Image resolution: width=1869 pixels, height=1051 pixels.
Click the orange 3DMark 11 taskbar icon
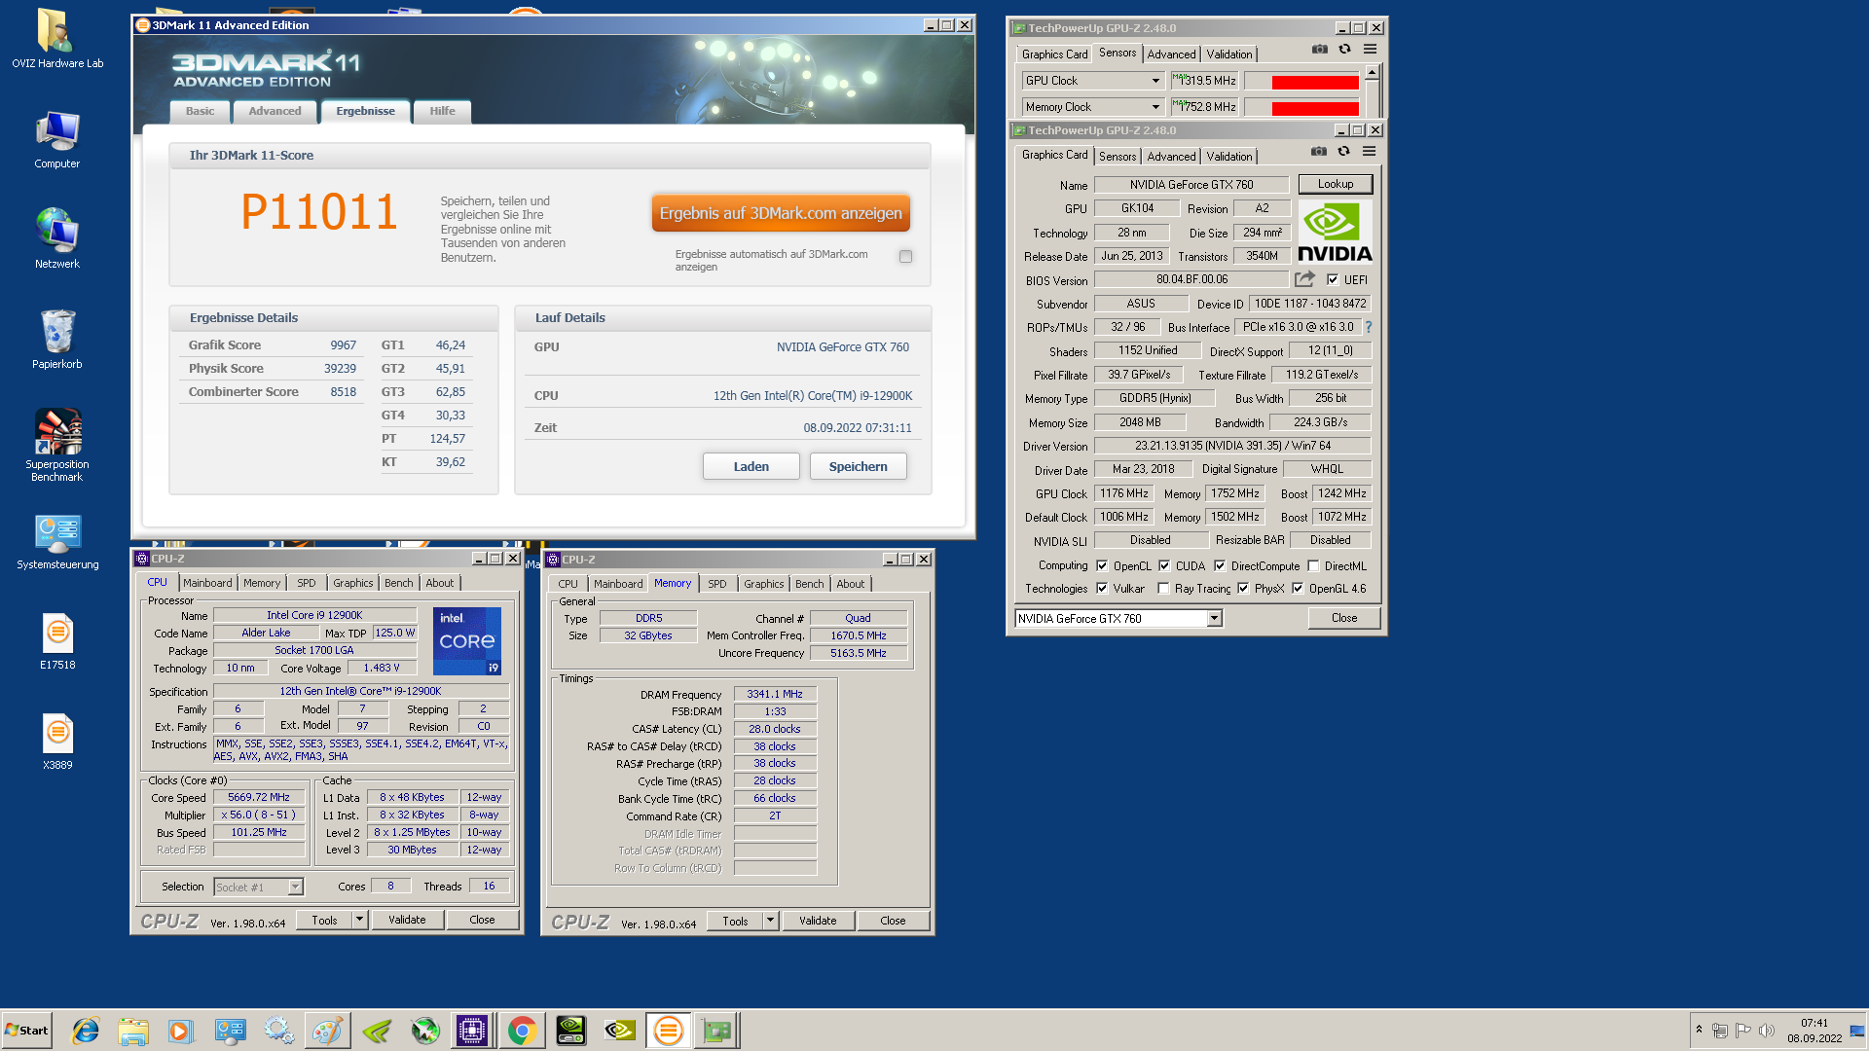[668, 1031]
